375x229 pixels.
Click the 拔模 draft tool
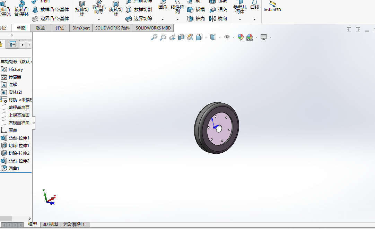pyautogui.click(x=196, y=10)
